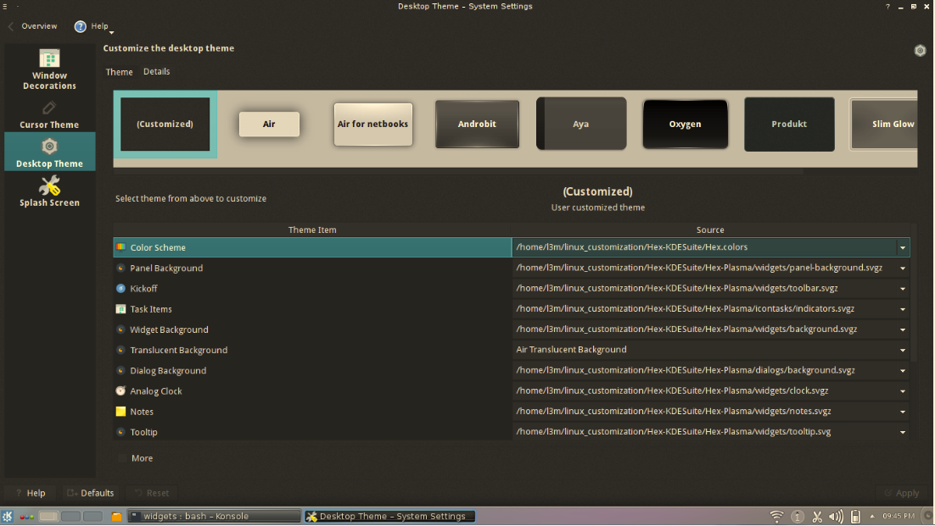Select the Aya theme thumbnail

(x=581, y=124)
